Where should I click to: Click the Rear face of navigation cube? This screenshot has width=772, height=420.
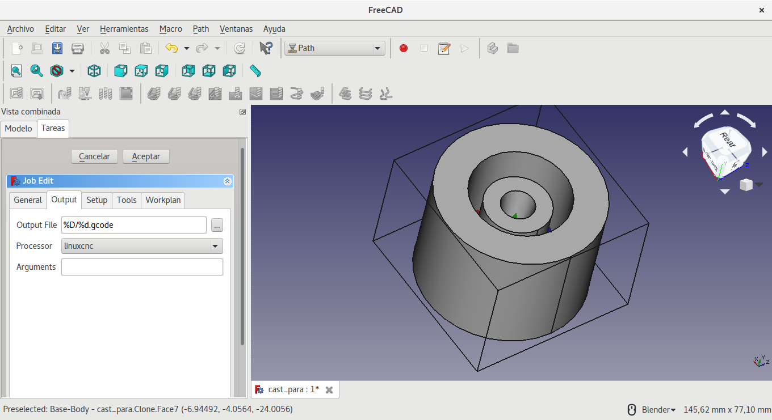pyautogui.click(x=727, y=139)
